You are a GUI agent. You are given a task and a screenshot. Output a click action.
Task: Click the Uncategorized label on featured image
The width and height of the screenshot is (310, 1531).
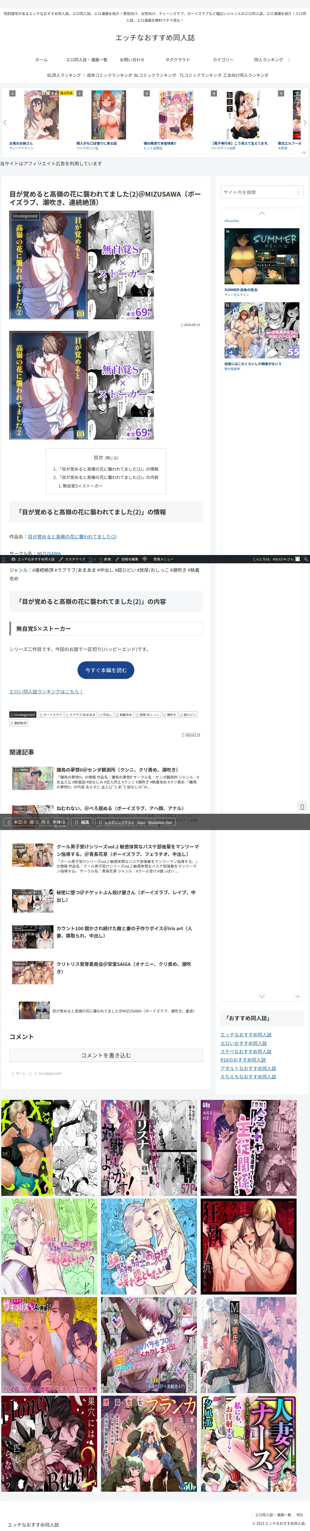[x=25, y=216]
